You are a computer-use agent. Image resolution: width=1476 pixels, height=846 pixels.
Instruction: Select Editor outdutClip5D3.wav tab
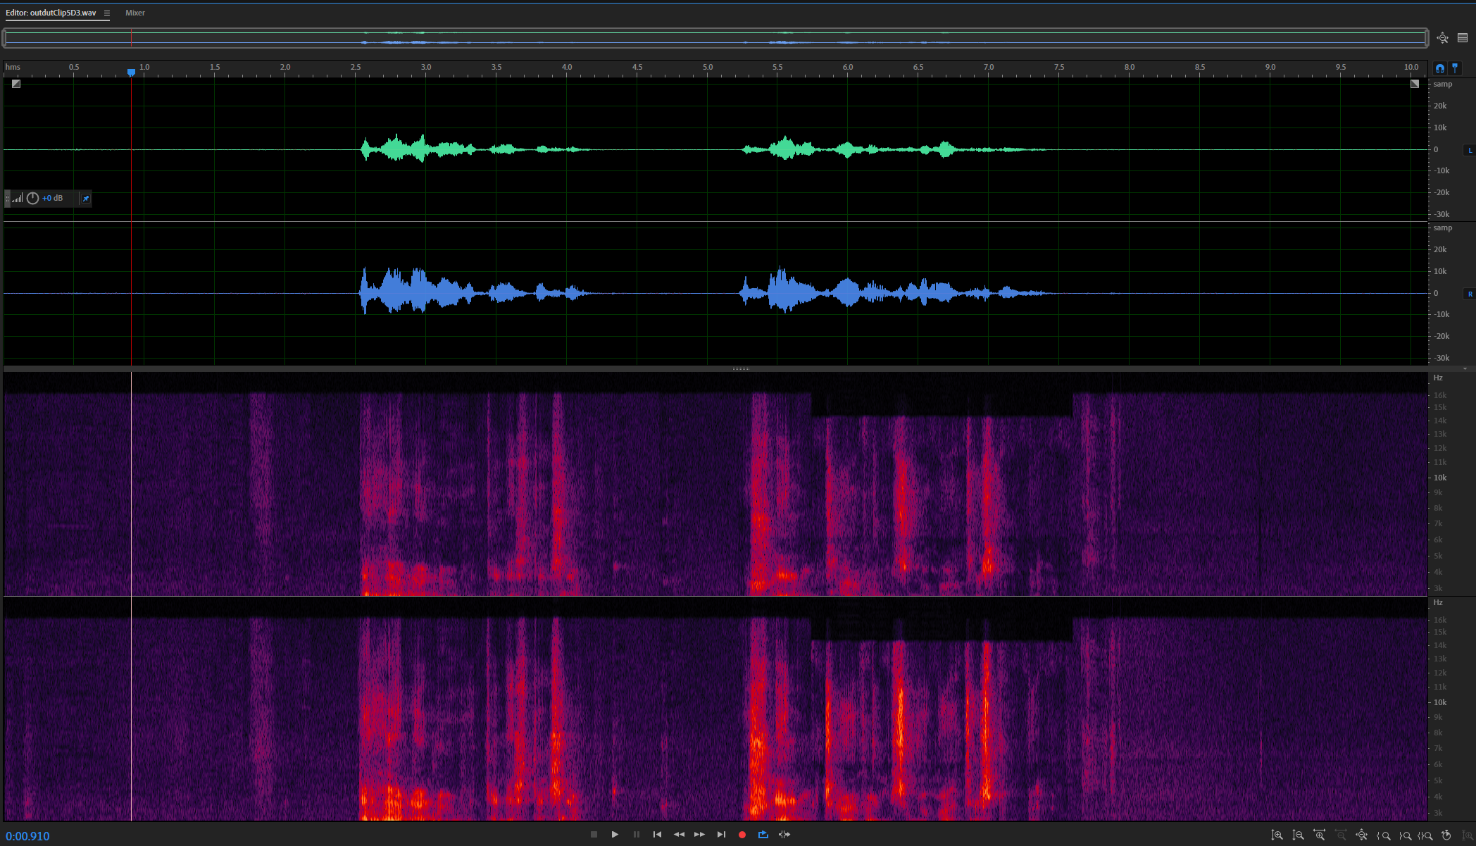(x=51, y=13)
